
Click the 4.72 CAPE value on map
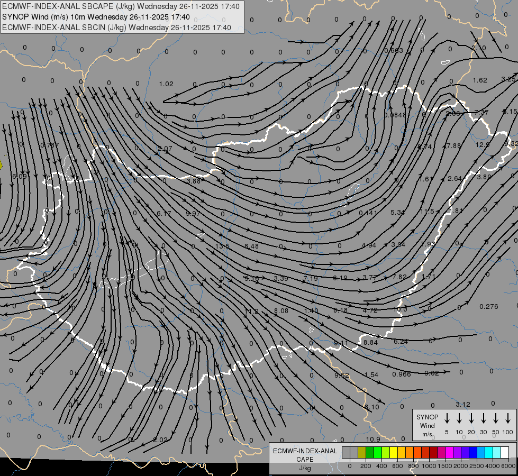[370, 310]
